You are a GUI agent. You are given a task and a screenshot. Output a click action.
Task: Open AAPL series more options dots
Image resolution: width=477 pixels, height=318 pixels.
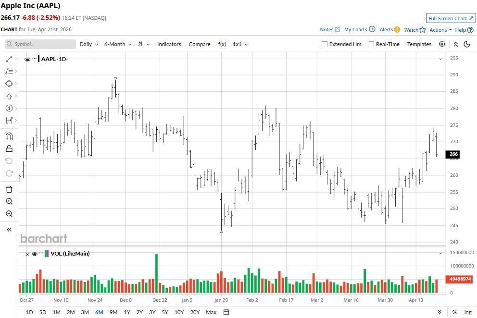pos(34,58)
